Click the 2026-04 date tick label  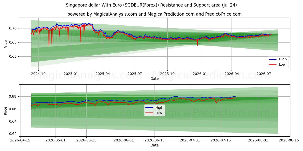click(232, 74)
